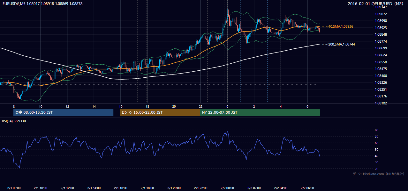Click RSI scale value 70
The width and height of the screenshot is (408, 191).
376,137
